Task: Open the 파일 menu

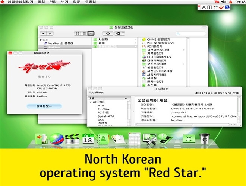Action: [x=41, y=2]
